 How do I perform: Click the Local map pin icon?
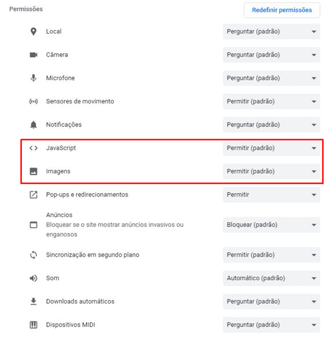34,32
